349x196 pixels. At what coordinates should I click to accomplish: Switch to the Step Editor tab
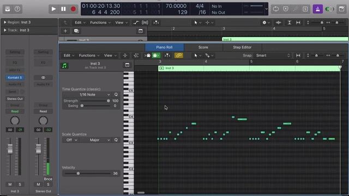(x=242, y=47)
